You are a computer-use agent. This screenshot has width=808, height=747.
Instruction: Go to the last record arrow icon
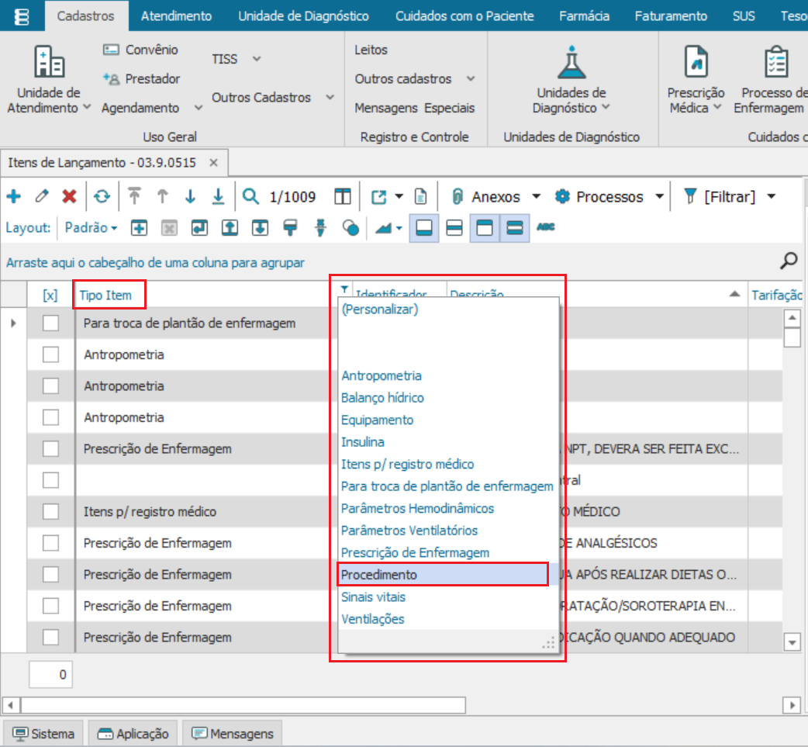pos(219,197)
